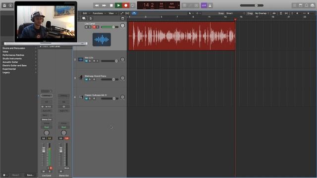Toggle Cycle mode in the transport
The image size is (317, 178).
(133, 5)
